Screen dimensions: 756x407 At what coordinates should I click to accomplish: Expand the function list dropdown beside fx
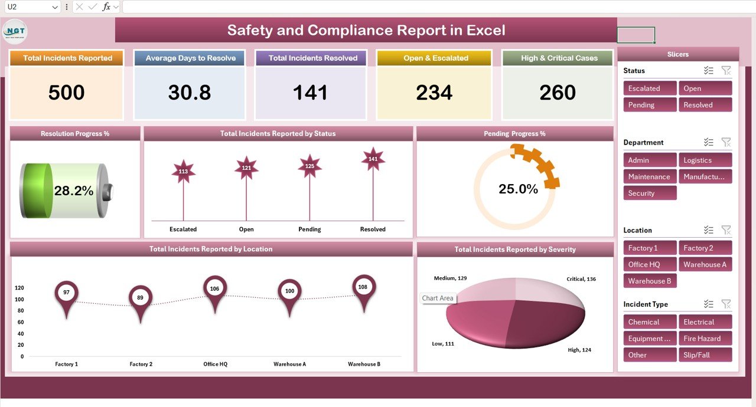coord(116,7)
